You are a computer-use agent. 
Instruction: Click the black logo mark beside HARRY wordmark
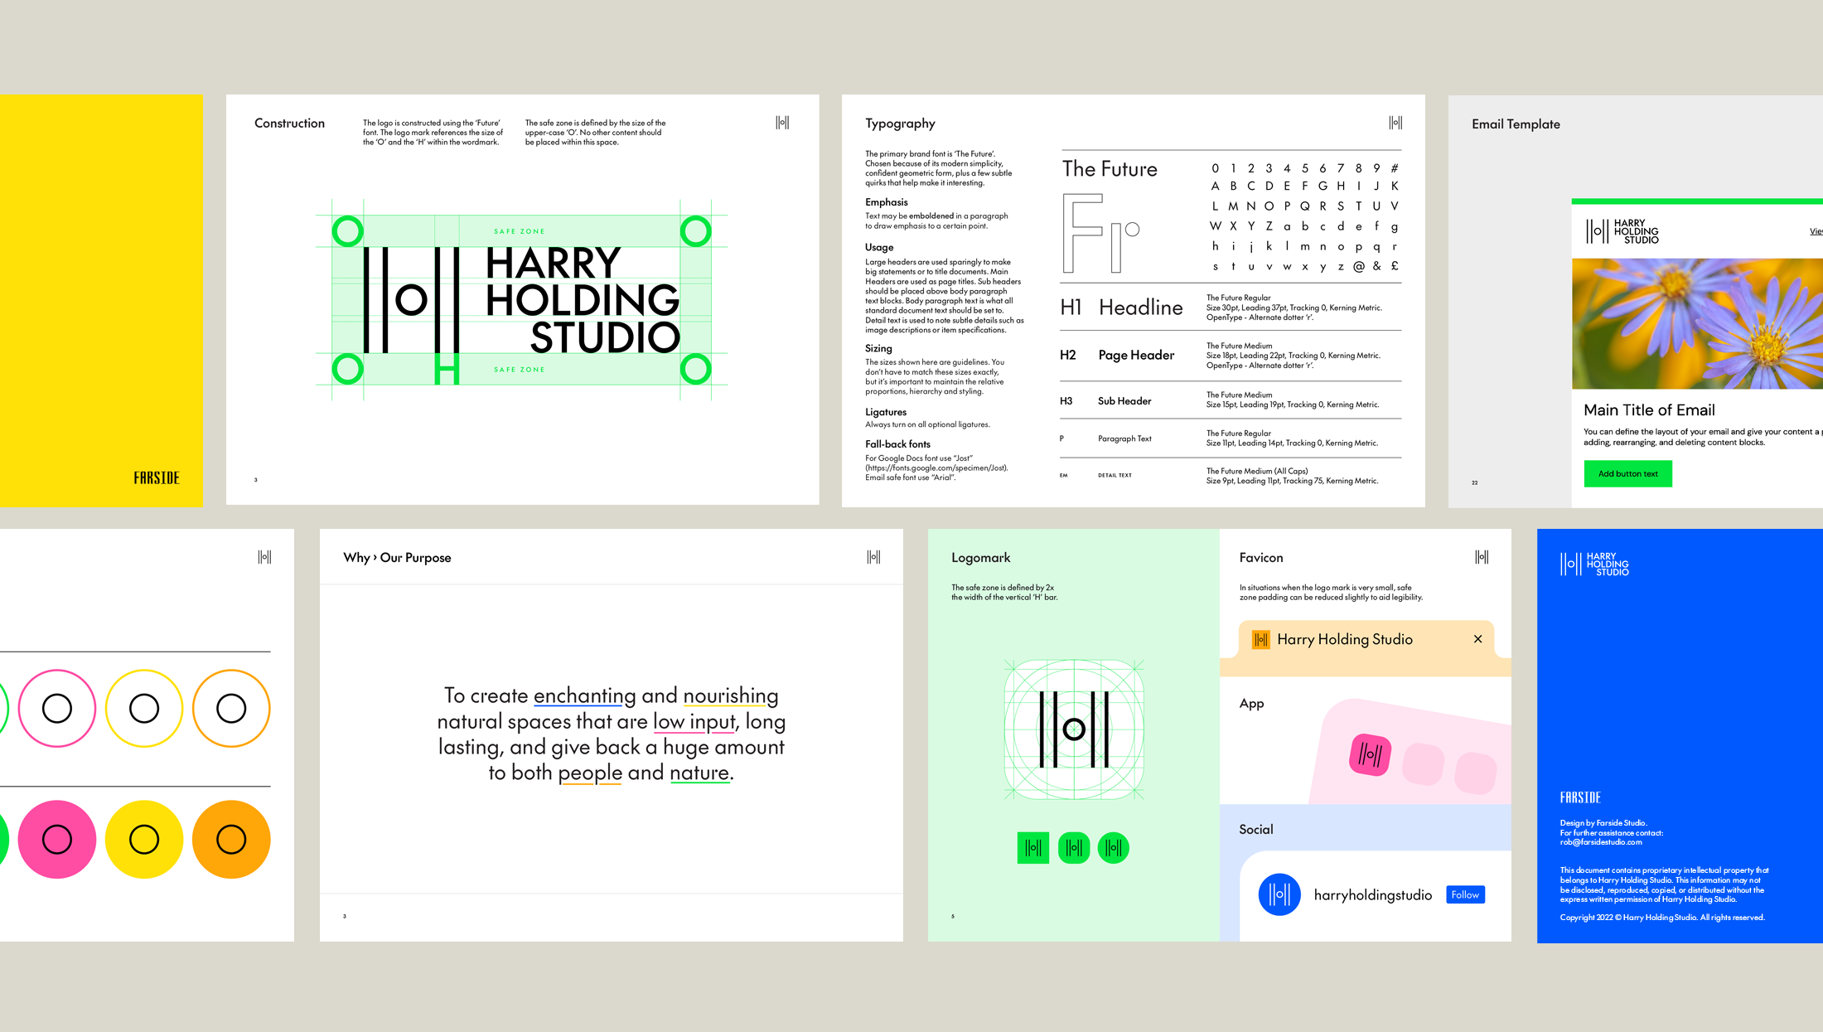pyautogui.click(x=412, y=299)
